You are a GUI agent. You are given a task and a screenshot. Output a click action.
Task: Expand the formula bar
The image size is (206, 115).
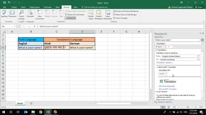(204, 26)
